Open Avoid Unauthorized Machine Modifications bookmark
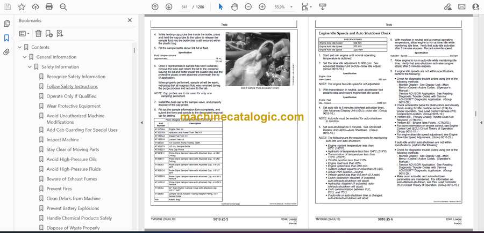 point(76,119)
